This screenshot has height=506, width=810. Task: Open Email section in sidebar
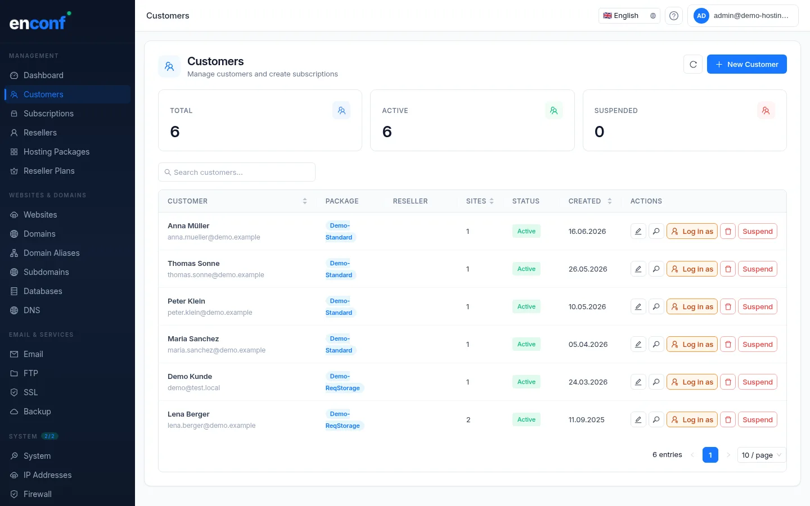67,354
